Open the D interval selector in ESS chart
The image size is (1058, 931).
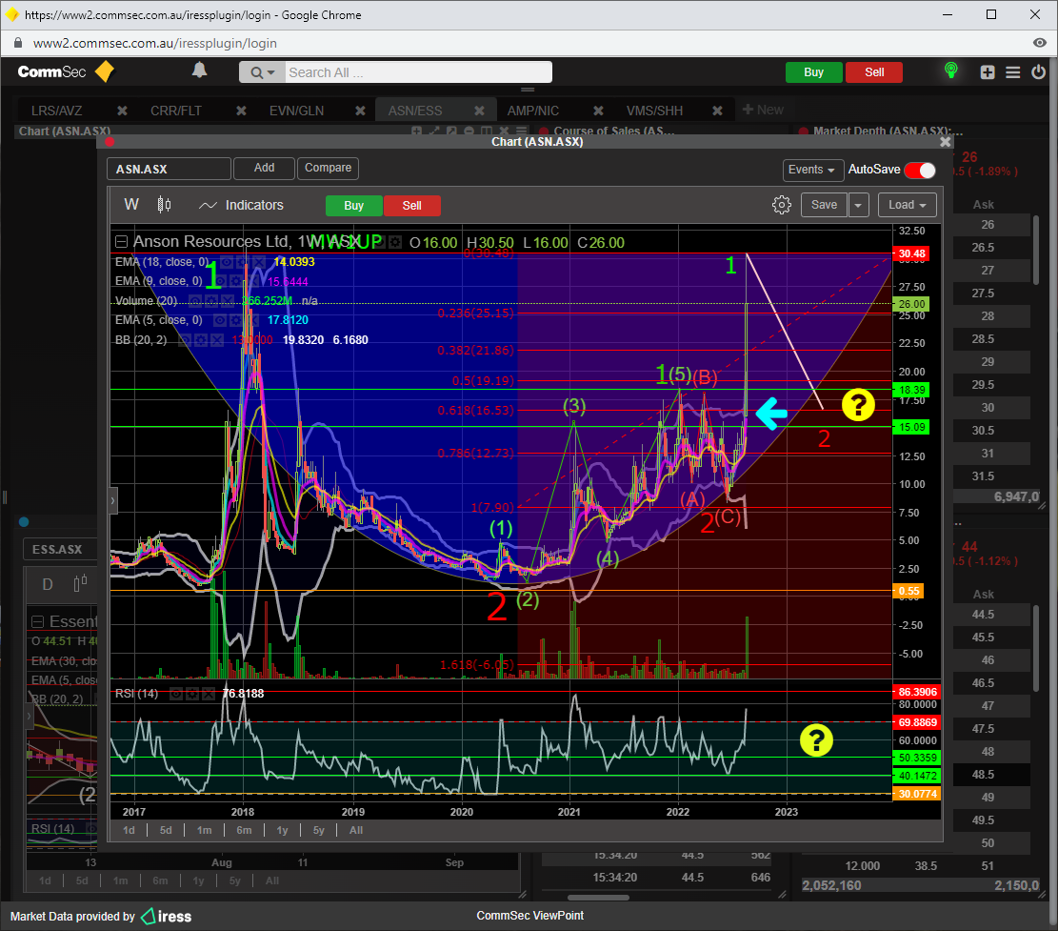click(x=48, y=584)
